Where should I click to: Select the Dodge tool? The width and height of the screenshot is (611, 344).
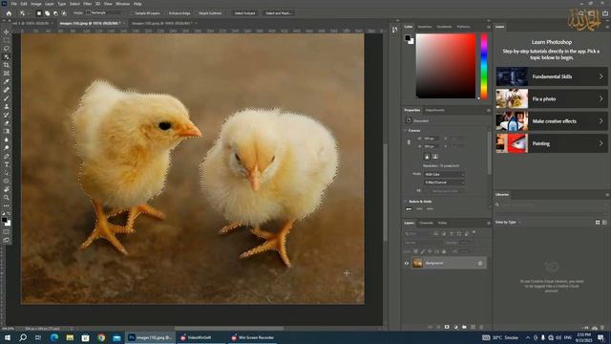(7, 148)
